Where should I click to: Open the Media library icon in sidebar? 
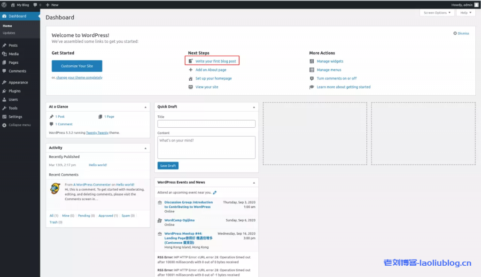(x=4, y=54)
